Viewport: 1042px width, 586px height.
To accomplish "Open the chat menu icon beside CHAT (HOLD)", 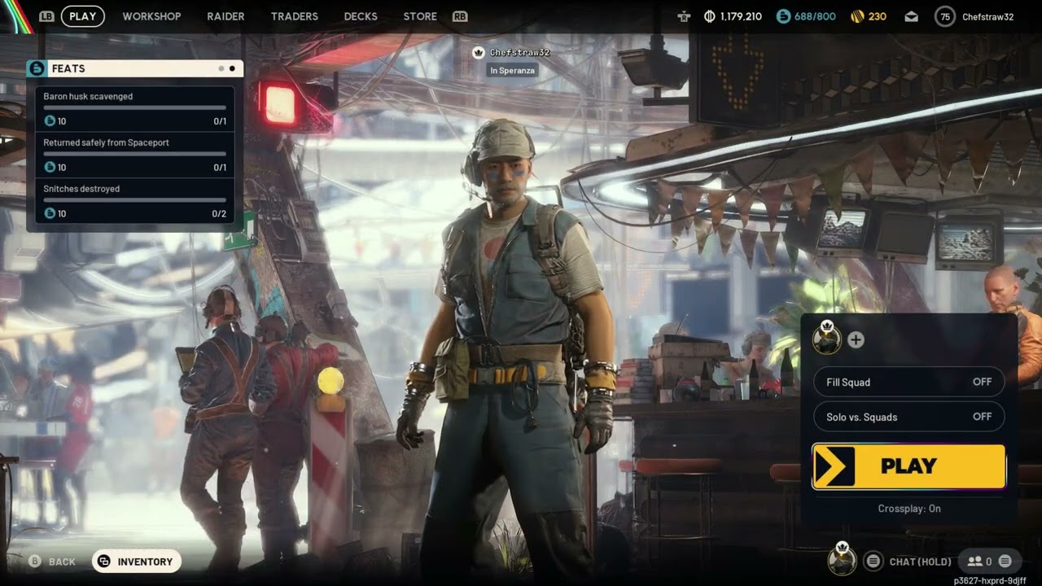I will point(873,561).
